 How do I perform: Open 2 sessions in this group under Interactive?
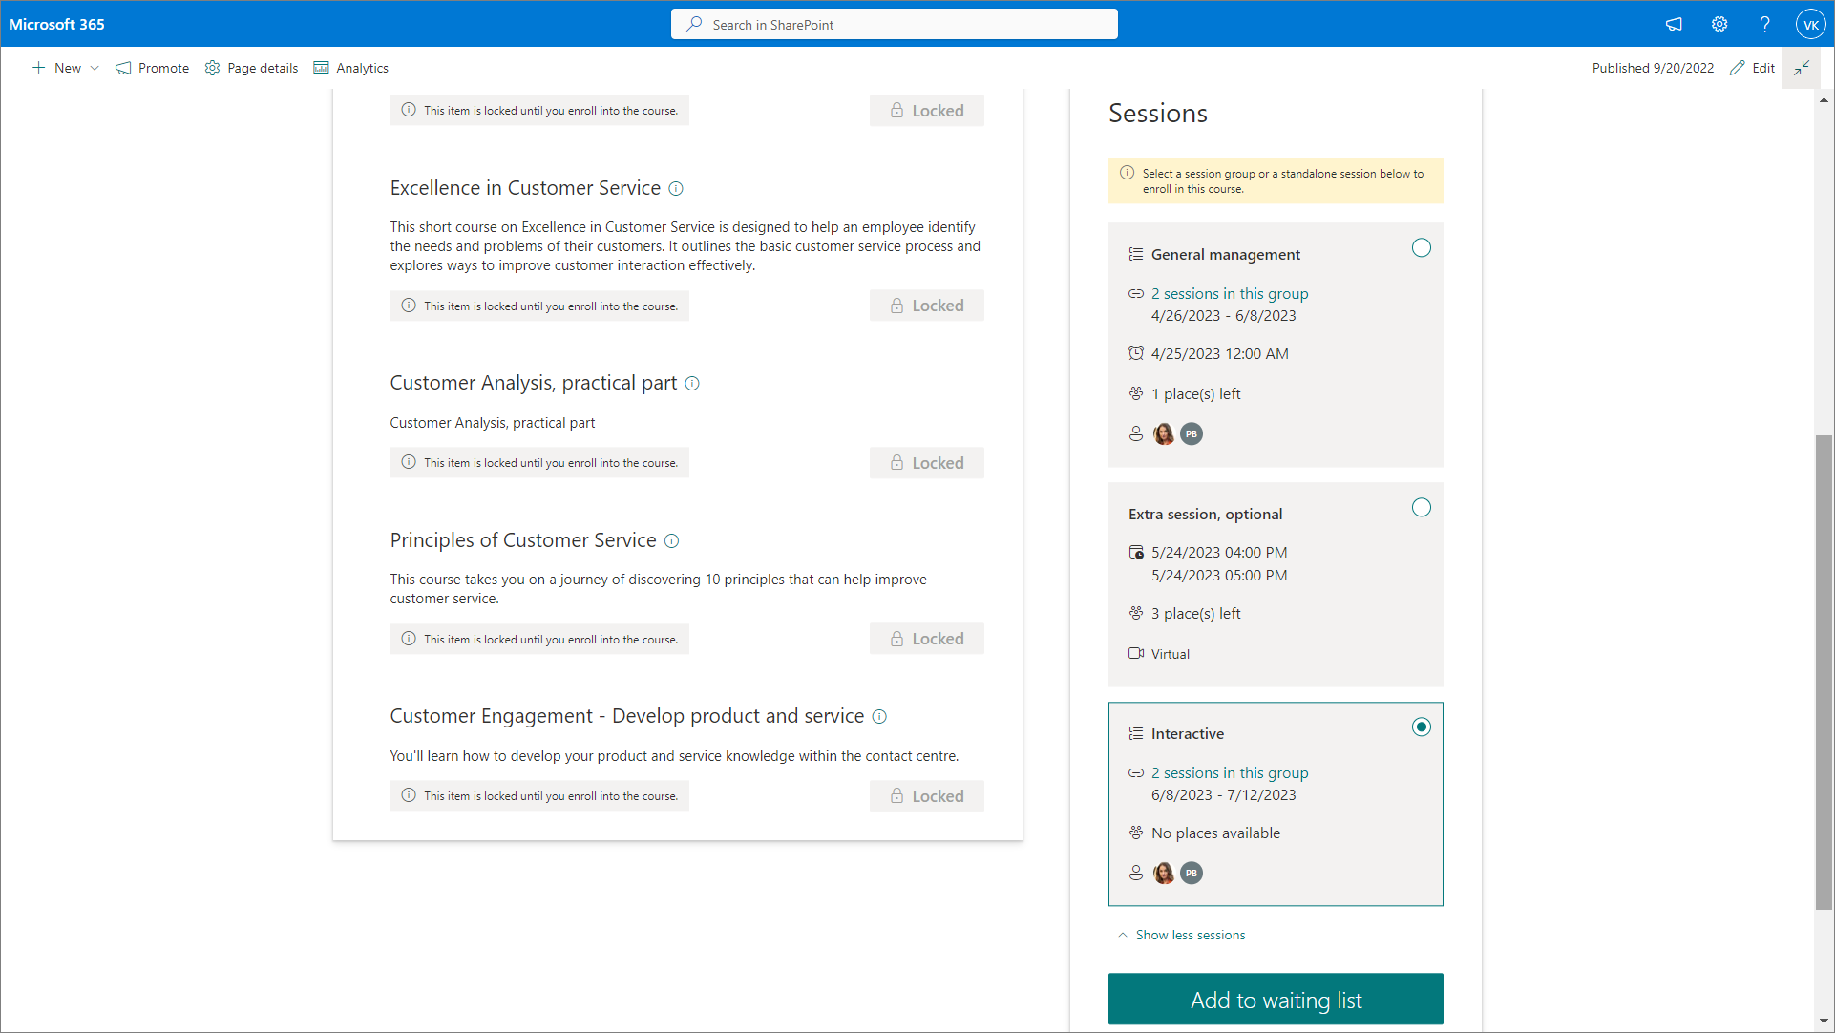[x=1229, y=773]
